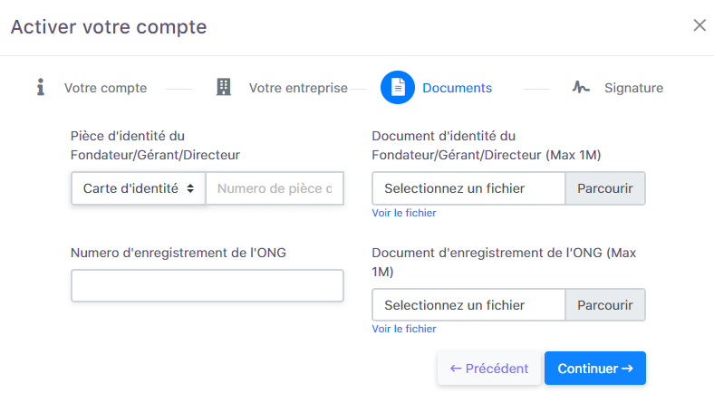Click Parcourir for the ONG registration document
Image resolution: width=714 pixels, height=393 pixels.
coord(604,305)
